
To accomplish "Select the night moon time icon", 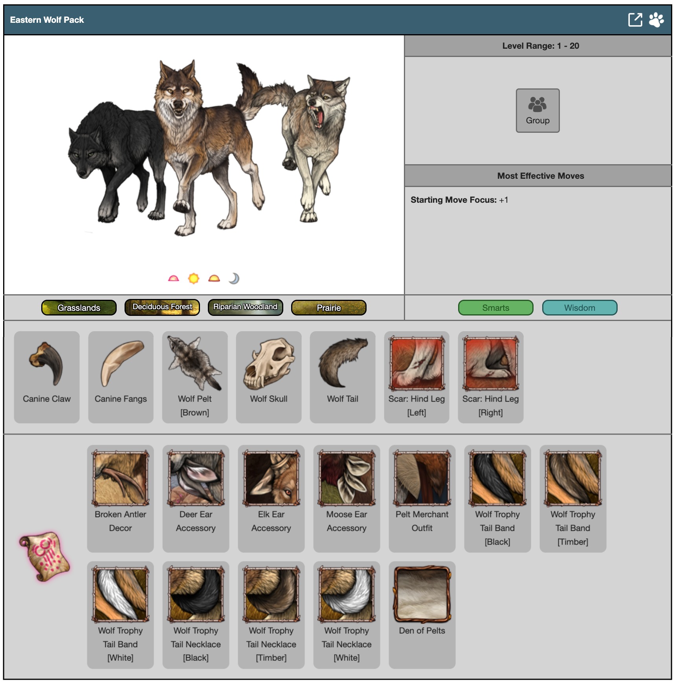I will coord(234,279).
